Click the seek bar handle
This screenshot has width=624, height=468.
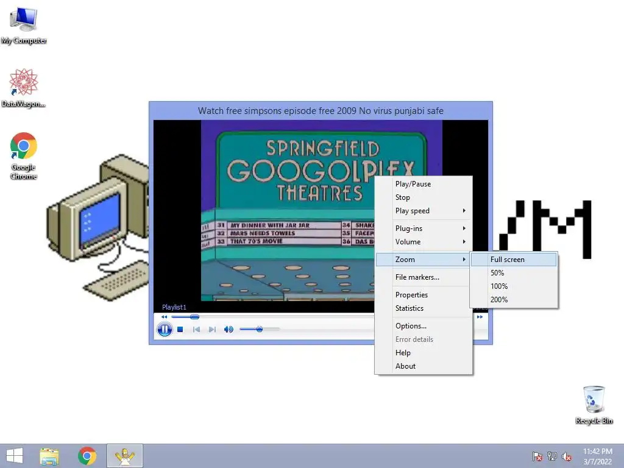(194, 317)
